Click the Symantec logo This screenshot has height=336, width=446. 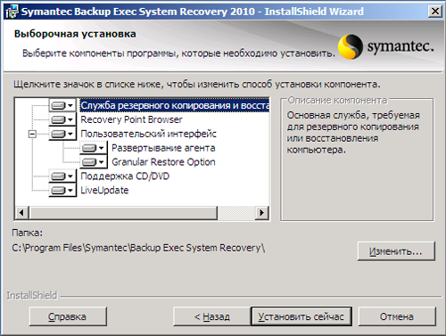(385, 46)
